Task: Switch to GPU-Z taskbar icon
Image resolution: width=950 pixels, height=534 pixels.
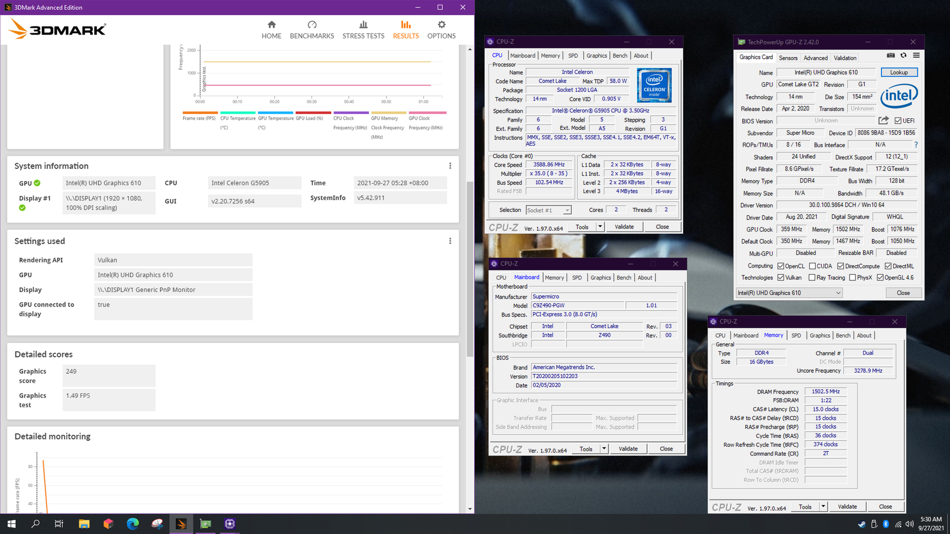Action: pos(205,524)
